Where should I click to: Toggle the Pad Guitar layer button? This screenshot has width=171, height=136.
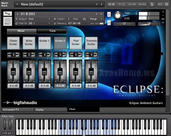click(76, 43)
